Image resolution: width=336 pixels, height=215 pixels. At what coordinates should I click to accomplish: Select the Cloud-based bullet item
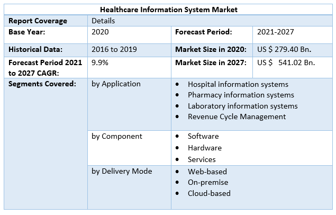(x=209, y=193)
